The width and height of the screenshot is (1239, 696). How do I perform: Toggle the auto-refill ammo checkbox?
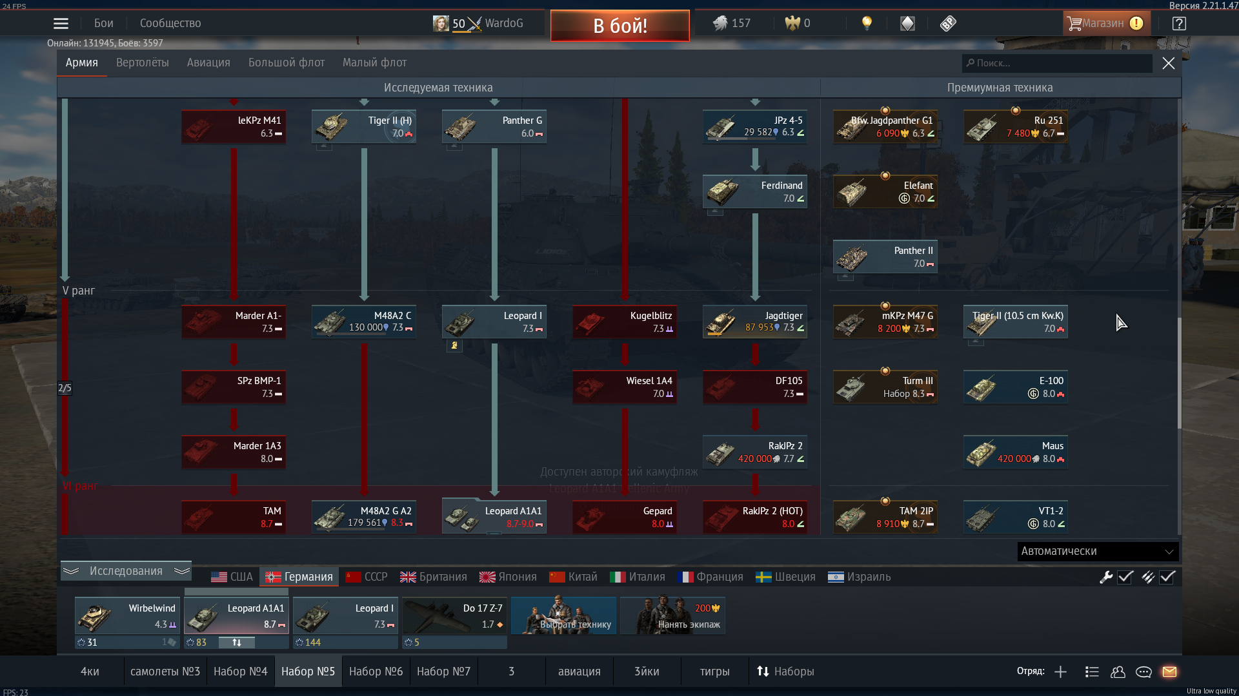[x=1167, y=577]
